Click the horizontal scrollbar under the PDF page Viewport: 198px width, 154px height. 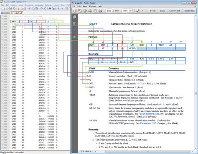(x=147, y=151)
